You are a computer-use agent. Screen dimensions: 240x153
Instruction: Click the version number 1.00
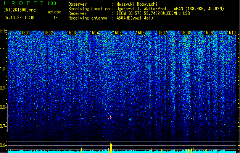coord(52,3)
